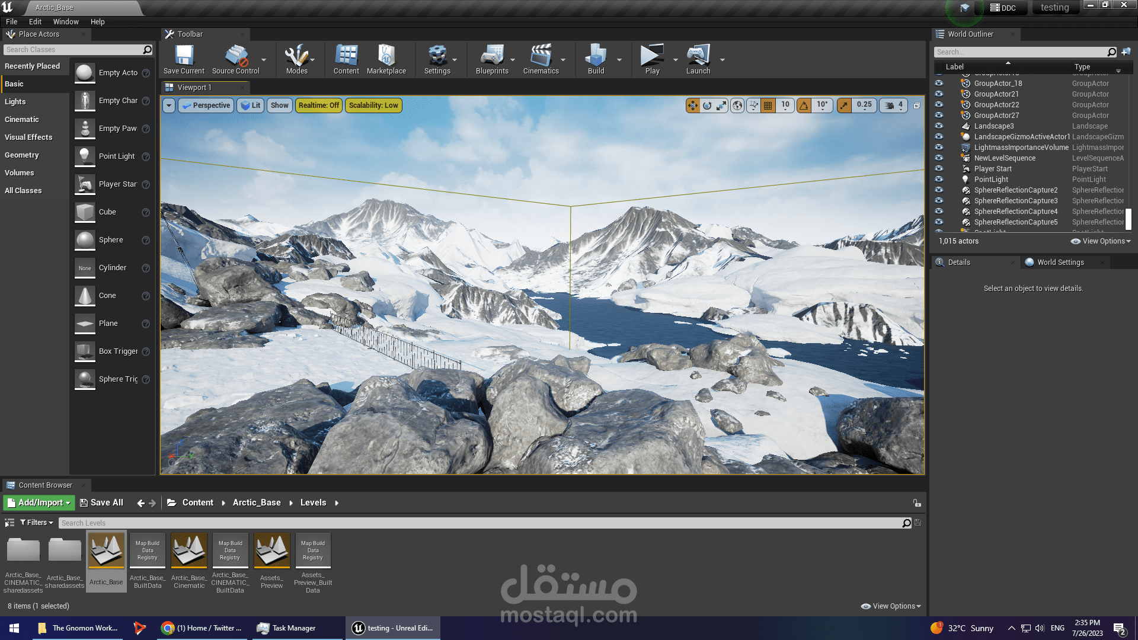Viewport: 1138px width, 640px height.
Task: Switch to the World Settings tab
Action: [1060, 263]
